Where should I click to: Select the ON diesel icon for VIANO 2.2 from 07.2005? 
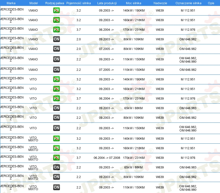(56, 69)
